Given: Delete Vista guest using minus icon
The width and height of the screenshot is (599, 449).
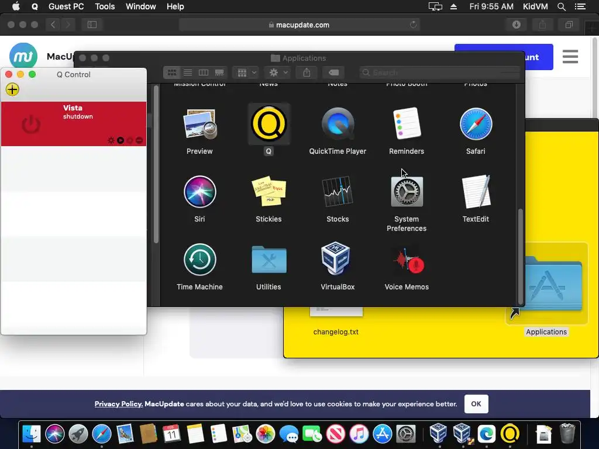Looking at the screenshot, I should [139, 140].
